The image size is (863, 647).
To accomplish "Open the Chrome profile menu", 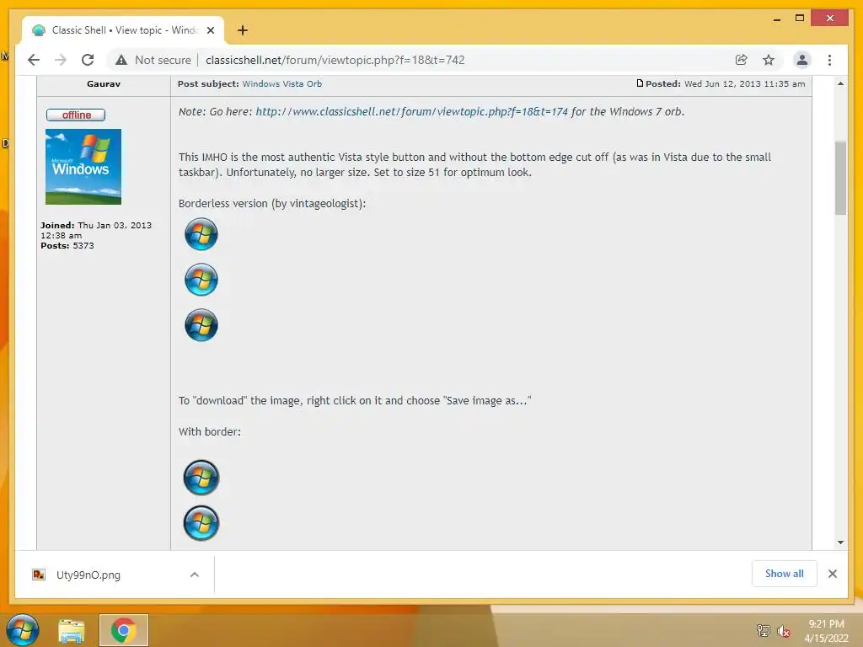I will [x=802, y=60].
